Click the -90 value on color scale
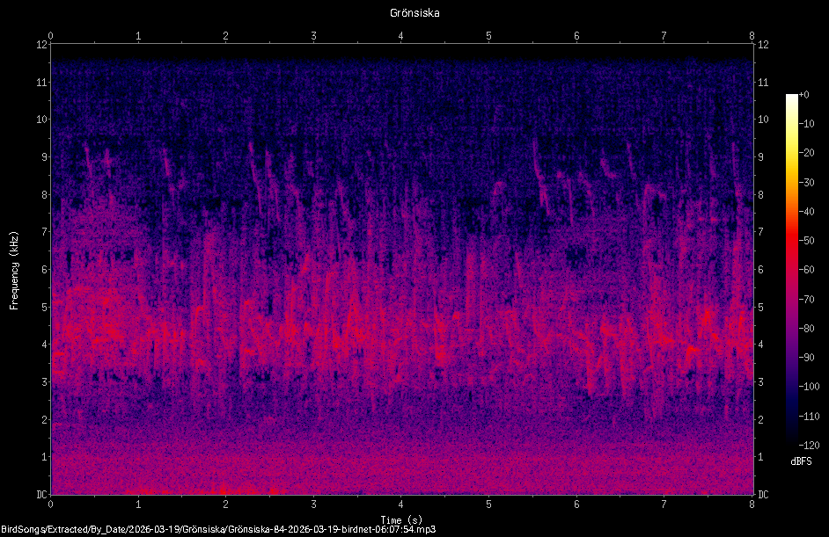 807,358
